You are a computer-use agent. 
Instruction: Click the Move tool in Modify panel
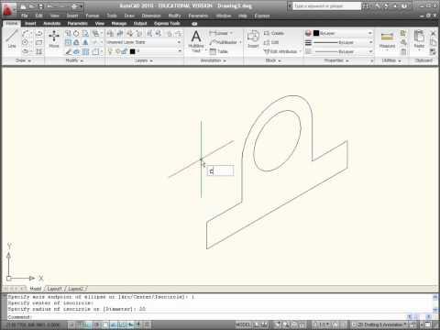pyautogui.click(x=54, y=39)
